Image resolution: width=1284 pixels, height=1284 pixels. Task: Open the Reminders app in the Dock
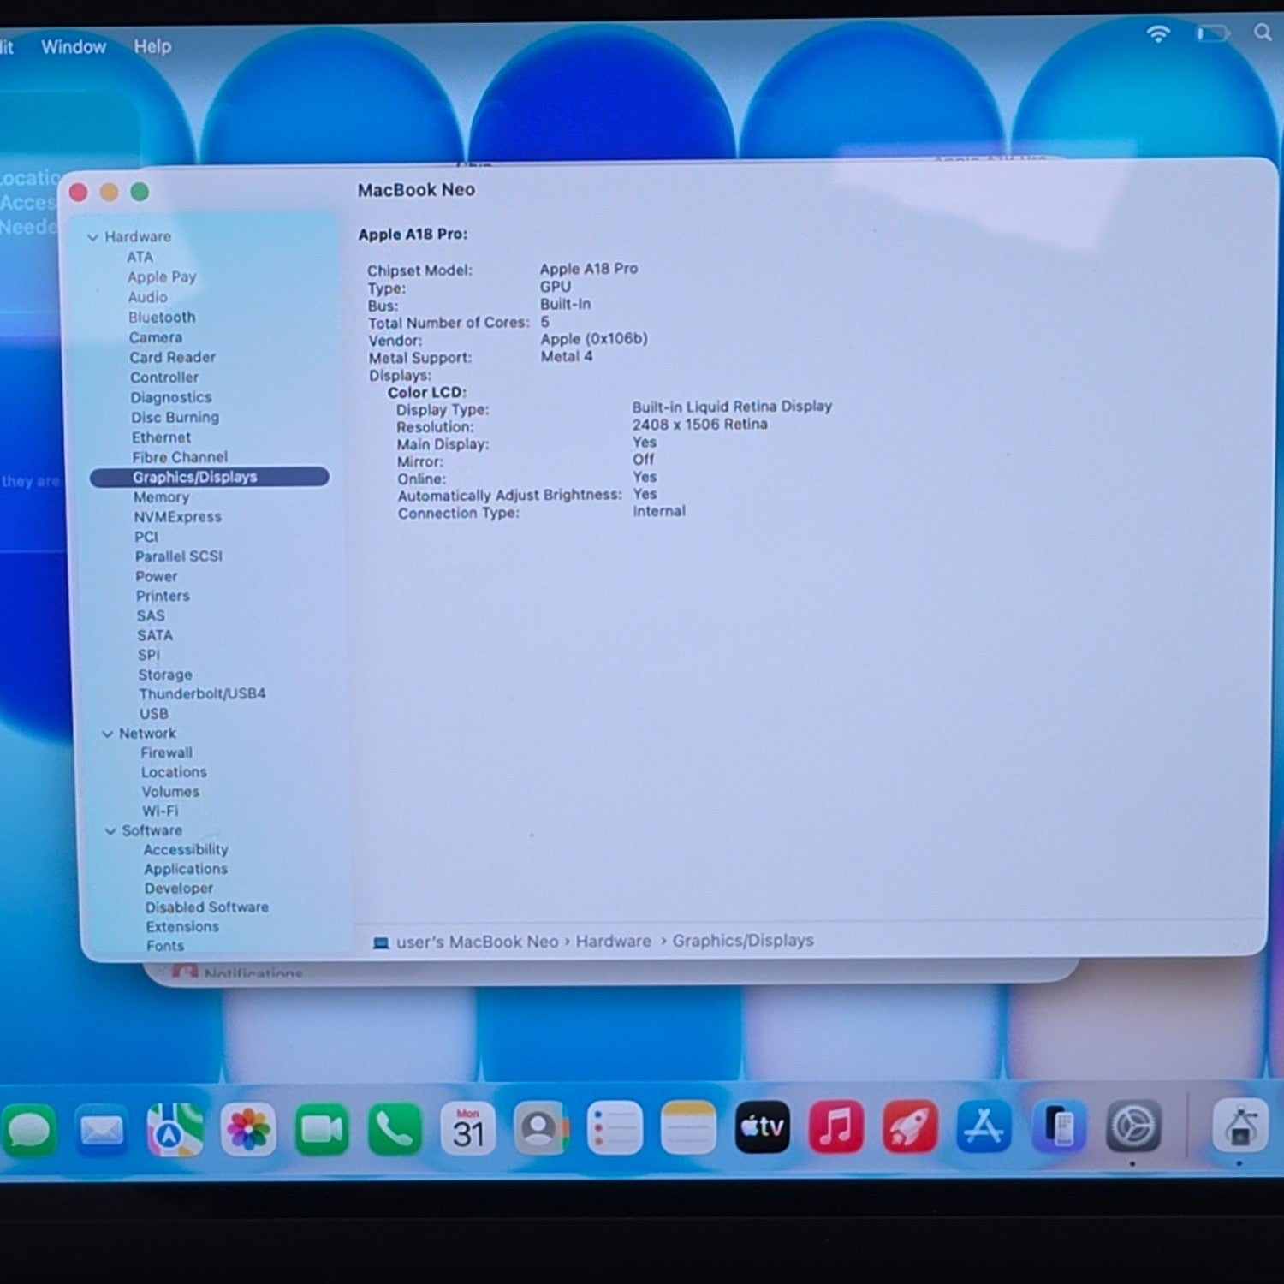click(615, 1128)
